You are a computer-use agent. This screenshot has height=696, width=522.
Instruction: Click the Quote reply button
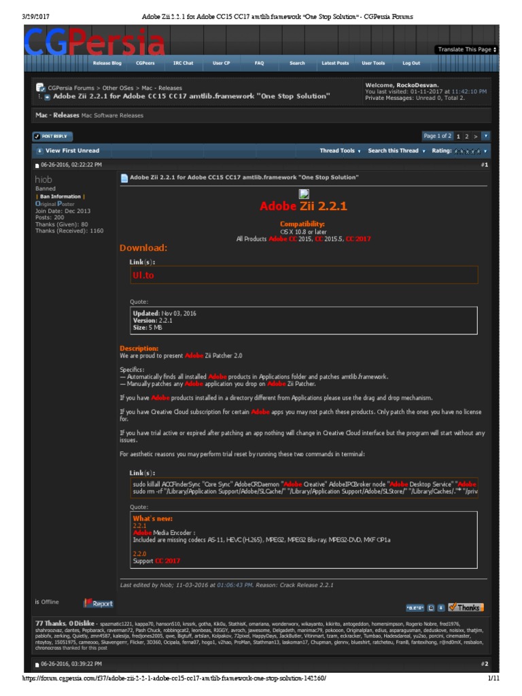pos(415,608)
